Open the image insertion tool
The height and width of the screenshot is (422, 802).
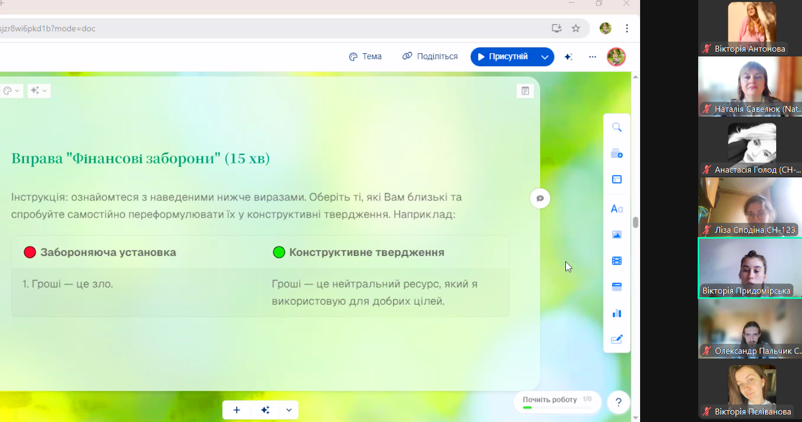point(616,234)
